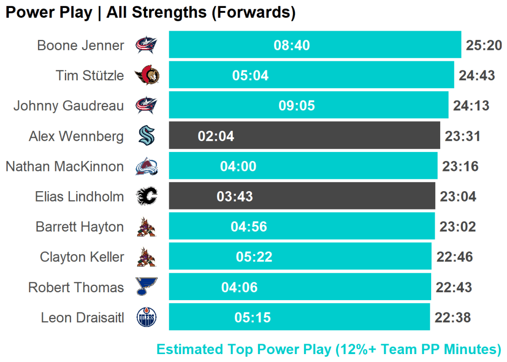The height and width of the screenshot is (362, 507).
Task: Select the 09:05 value in Gaudreau's bar
Action: pos(297,106)
